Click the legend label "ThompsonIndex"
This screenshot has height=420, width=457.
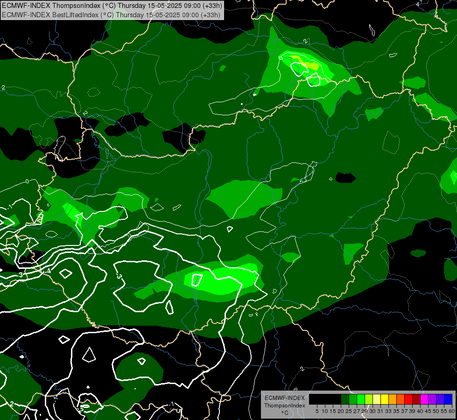pos(285,406)
